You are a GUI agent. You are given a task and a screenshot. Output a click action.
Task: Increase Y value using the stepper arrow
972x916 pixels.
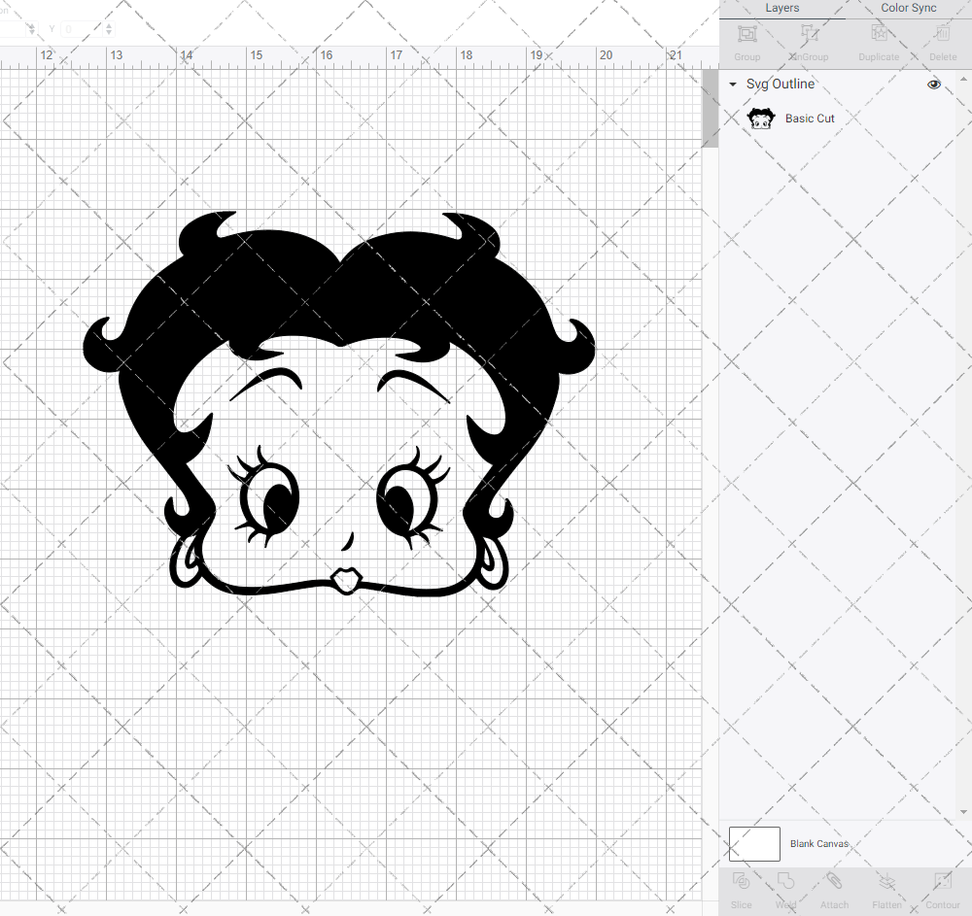109,24
